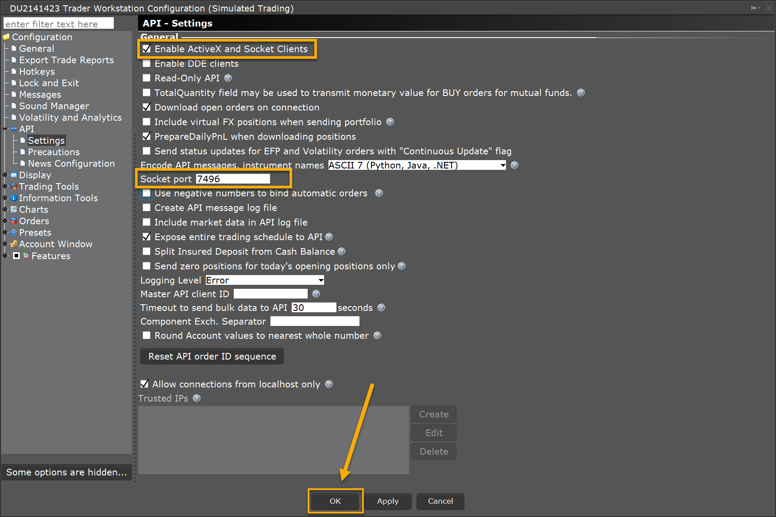
Task: Enable DDE clients checkbox
Action: tap(147, 63)
